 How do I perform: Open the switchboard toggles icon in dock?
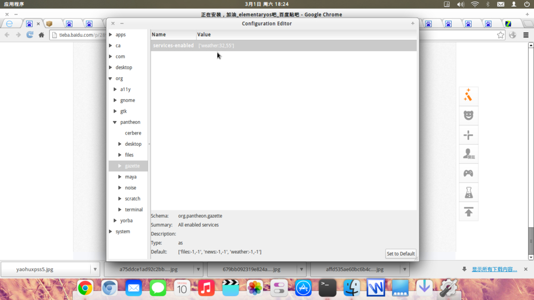279,288
